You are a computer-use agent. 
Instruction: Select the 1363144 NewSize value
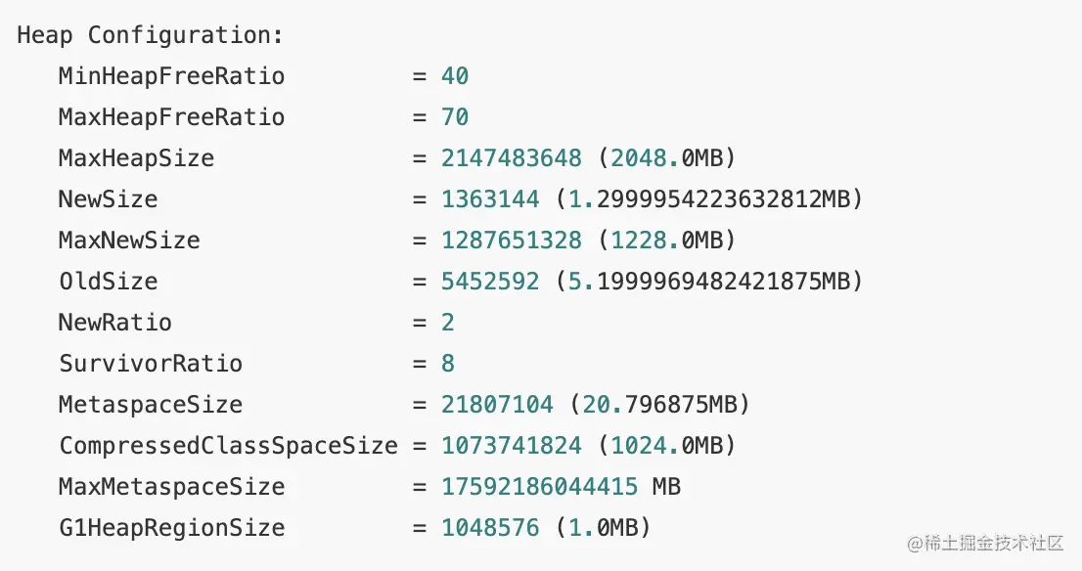(490, 199)
